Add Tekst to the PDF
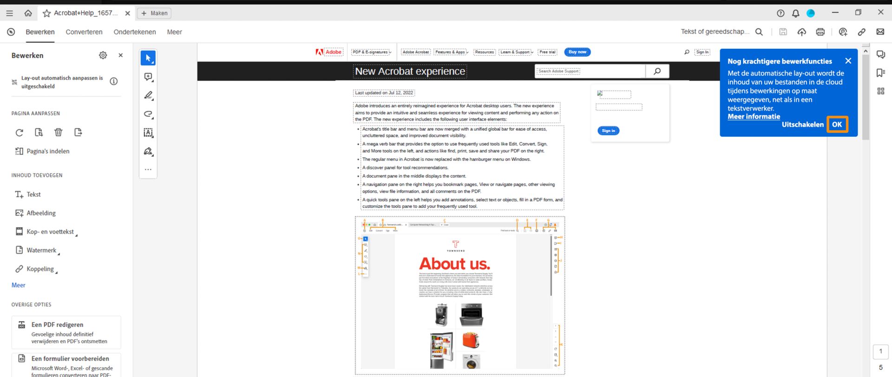 (x=28, y=194)
